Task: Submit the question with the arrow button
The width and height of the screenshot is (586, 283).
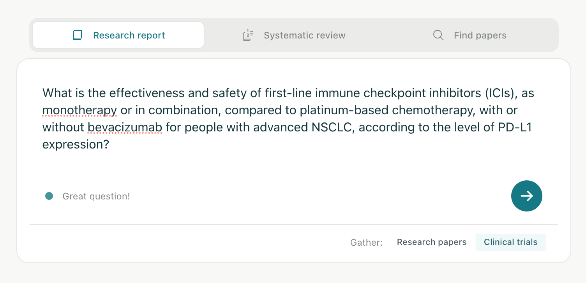Action: tap(527, 196)
